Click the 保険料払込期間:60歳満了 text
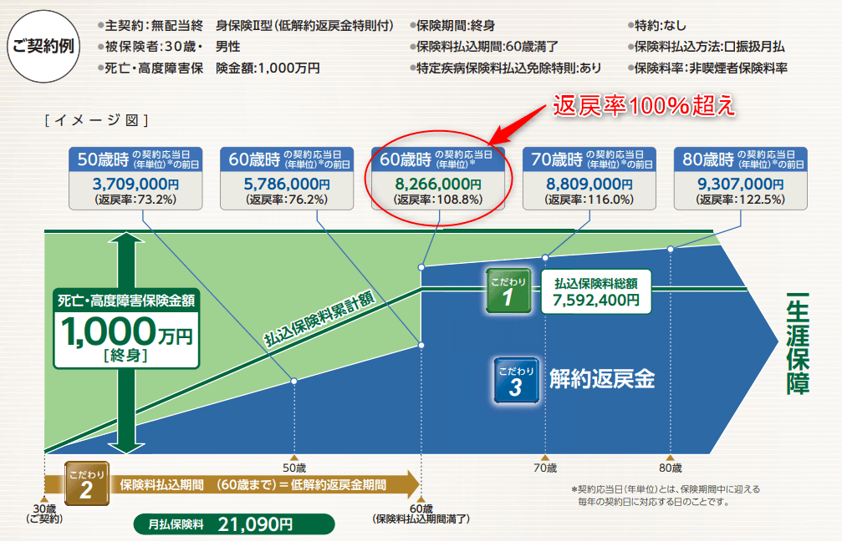842x541 pixels. (x=484, y=47)
